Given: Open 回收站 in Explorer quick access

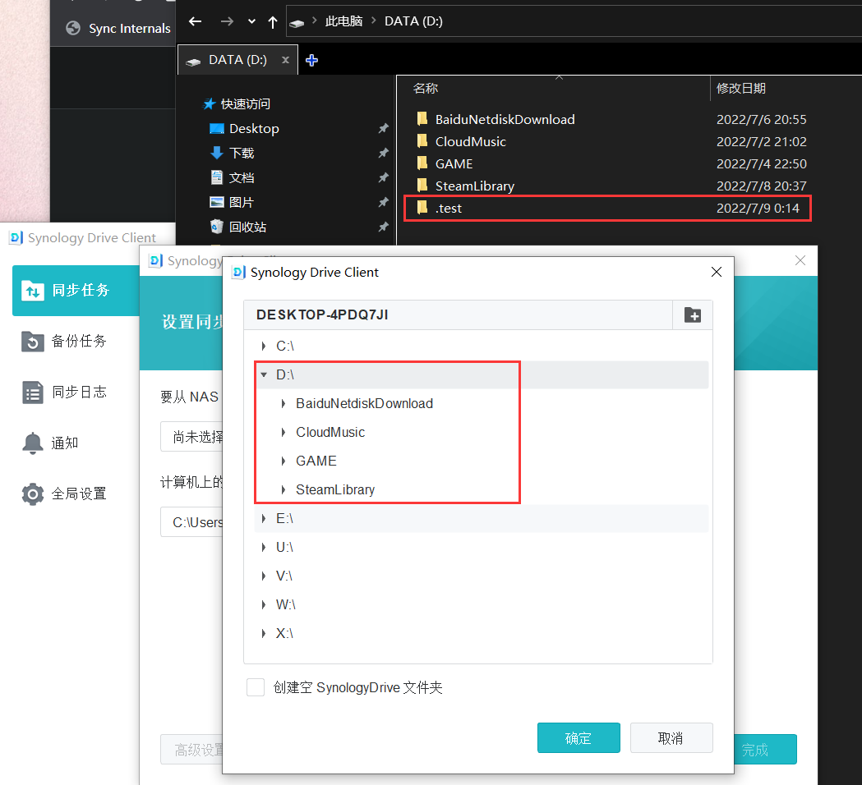Looking at the screenshot, I should (238, 227).
